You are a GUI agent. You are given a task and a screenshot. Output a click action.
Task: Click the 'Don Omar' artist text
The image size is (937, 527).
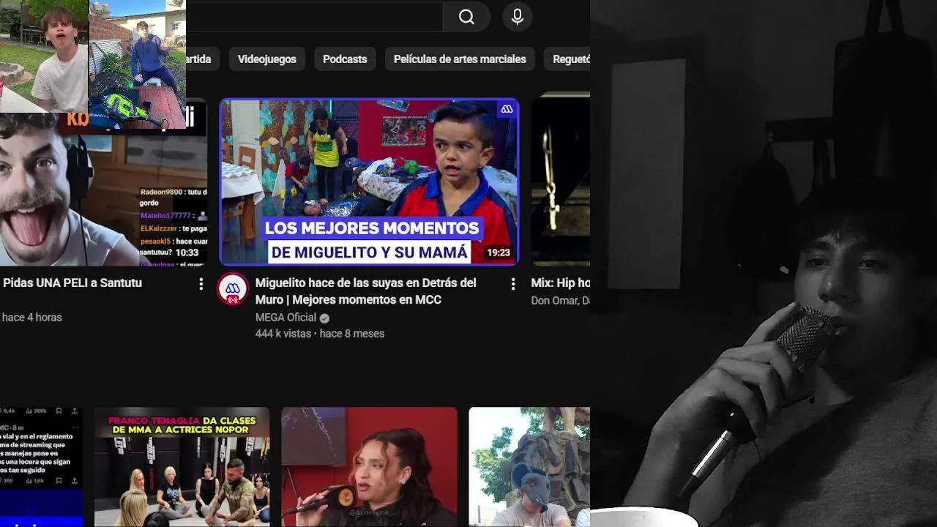coord(559,301)
